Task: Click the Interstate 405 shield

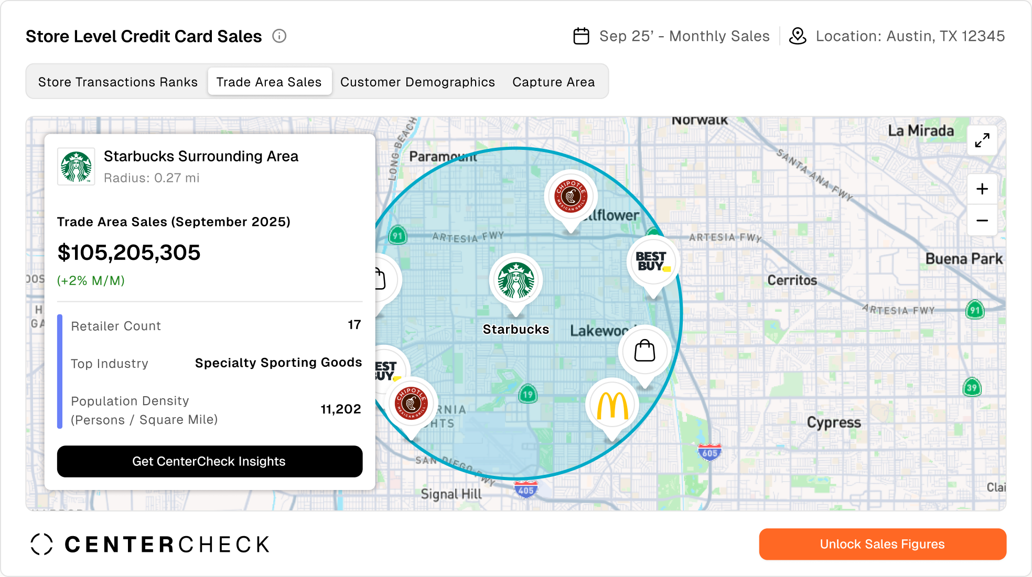Action: tap(526, 489)
